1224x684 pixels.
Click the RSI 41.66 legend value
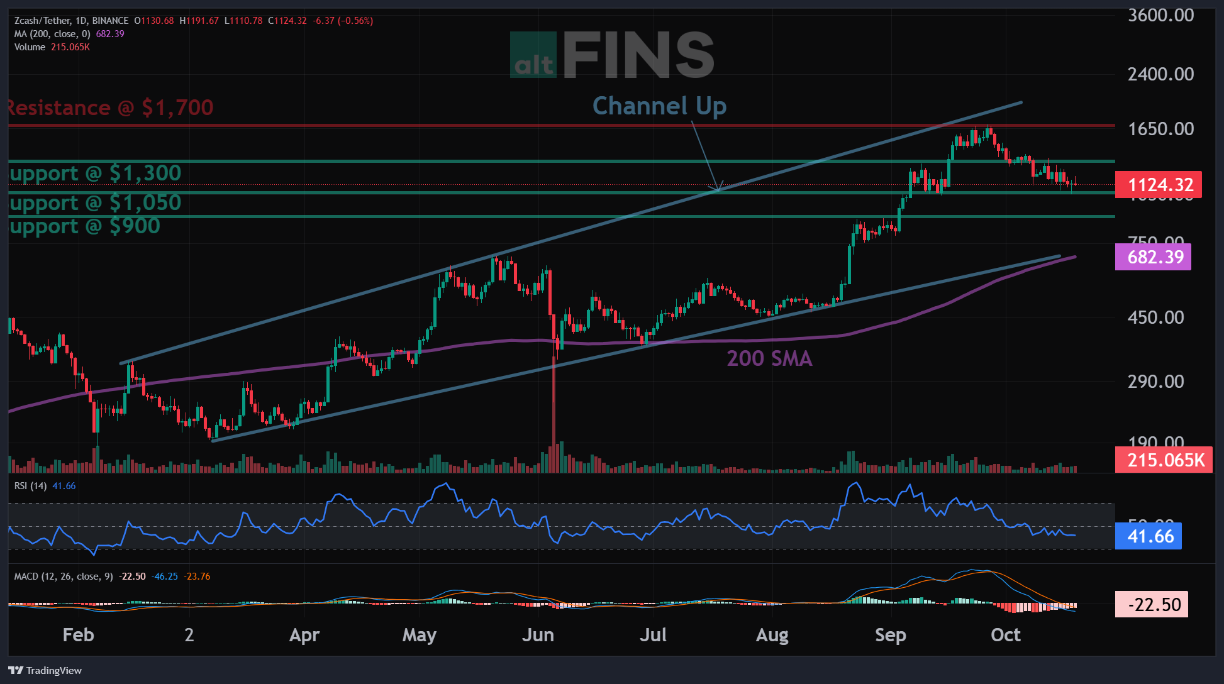tap(64, 486)
